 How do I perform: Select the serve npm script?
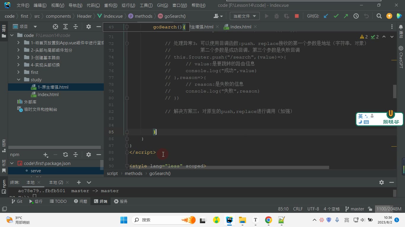pyautogui.click(x=36, y=171)
